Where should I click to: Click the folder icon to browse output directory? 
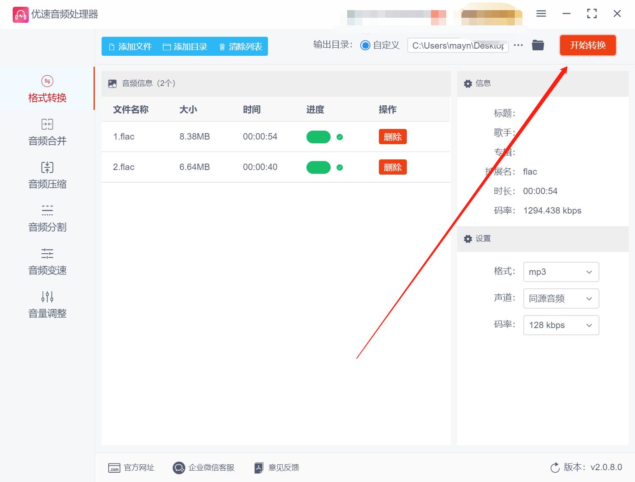tap(538, 45)
